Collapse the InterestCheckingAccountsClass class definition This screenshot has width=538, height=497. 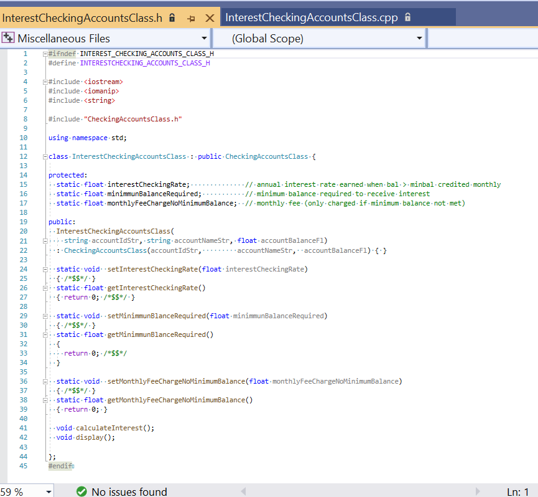[x=44, y=156]
